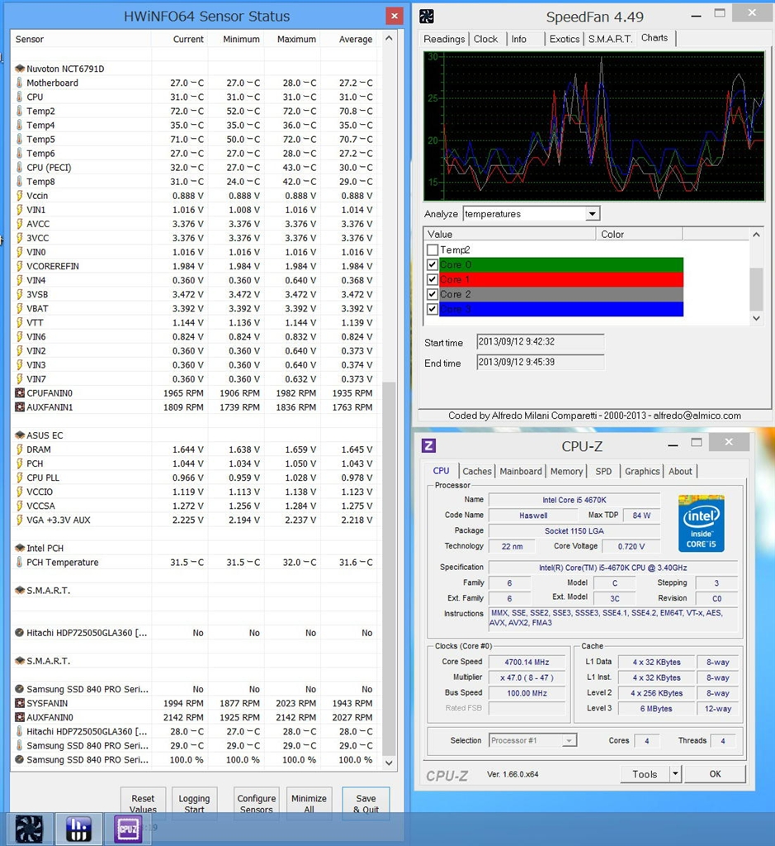Uncheck Core 1 in SpeedFan chart list
This screenshot has height=846, width=775.
[x=432, y=279]
